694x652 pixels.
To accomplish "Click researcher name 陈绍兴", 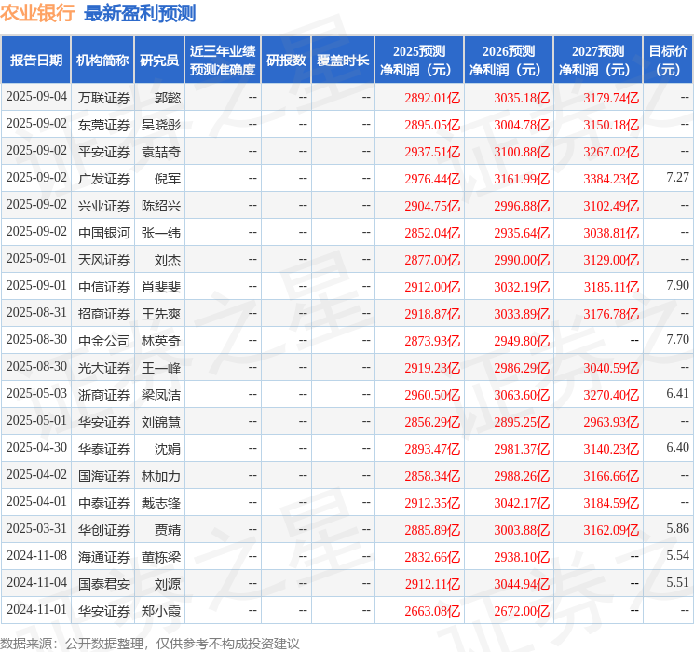I will pyautogui.click(x=161, y=206).
